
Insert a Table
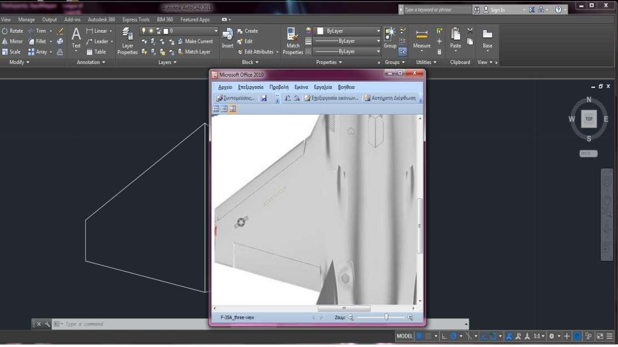click(96, 52)
